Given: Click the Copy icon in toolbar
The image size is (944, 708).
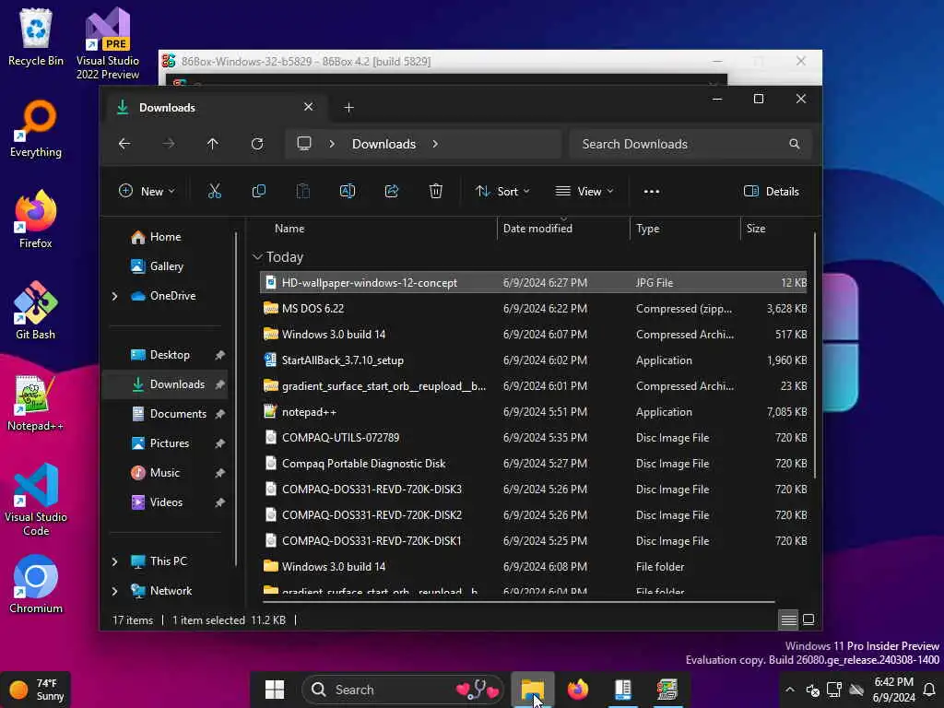Looking at the screenshot, I should tap(259, 192).
